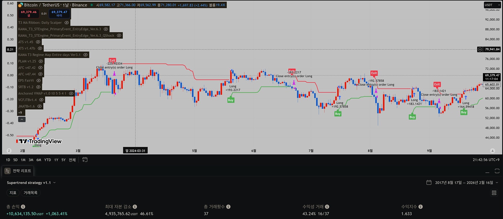Select the 전체 (all) time range

point(72,160)
